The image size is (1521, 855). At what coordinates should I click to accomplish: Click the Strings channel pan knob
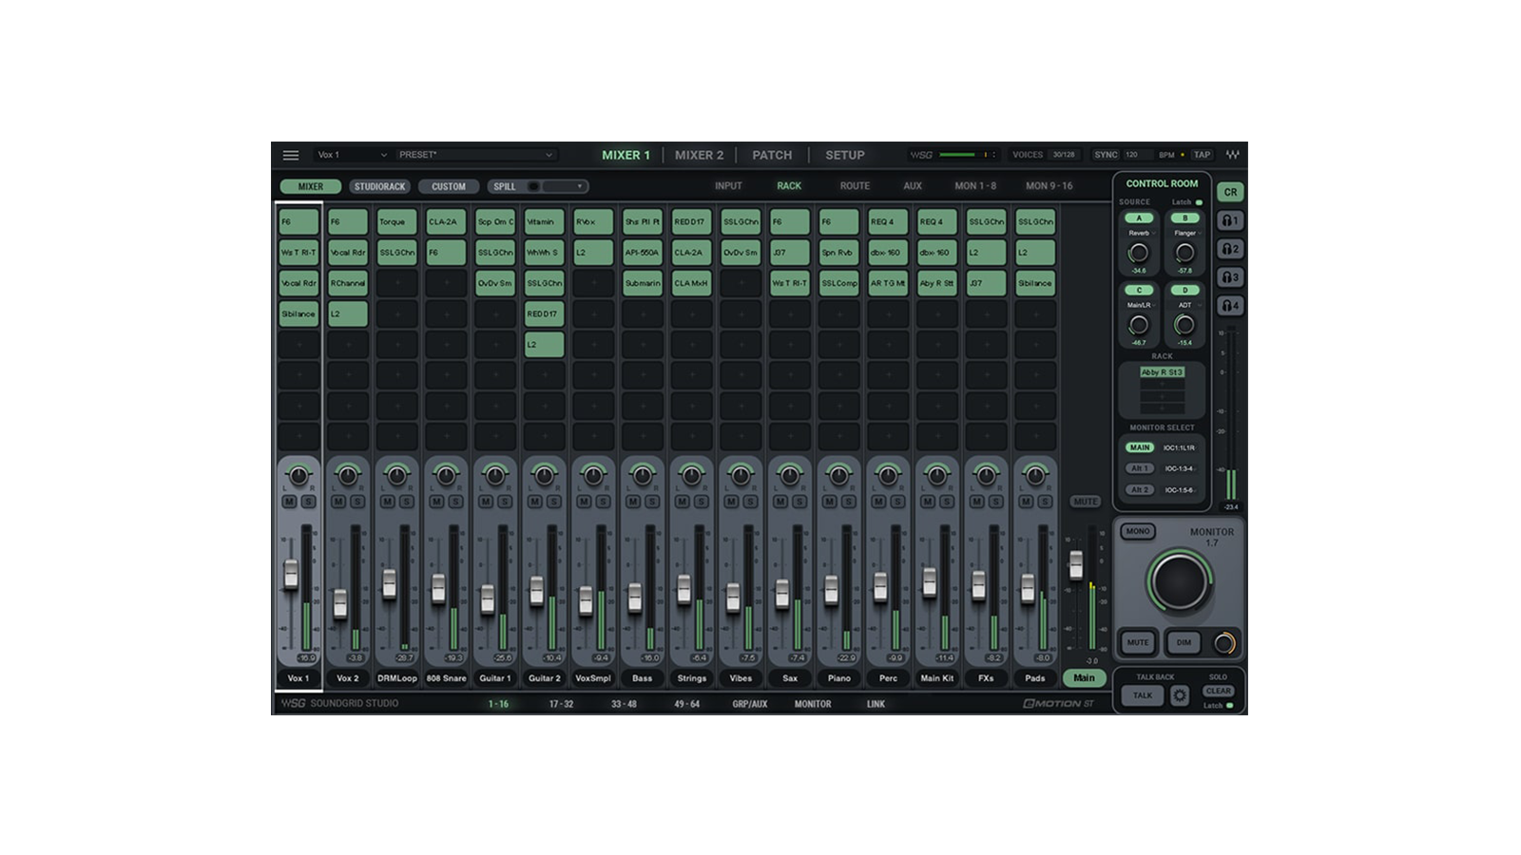click(691, 475)
